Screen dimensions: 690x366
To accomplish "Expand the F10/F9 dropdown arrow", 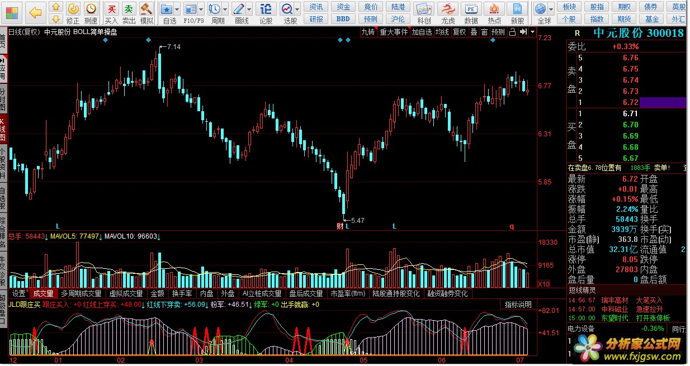I will [x=201, y=9].
